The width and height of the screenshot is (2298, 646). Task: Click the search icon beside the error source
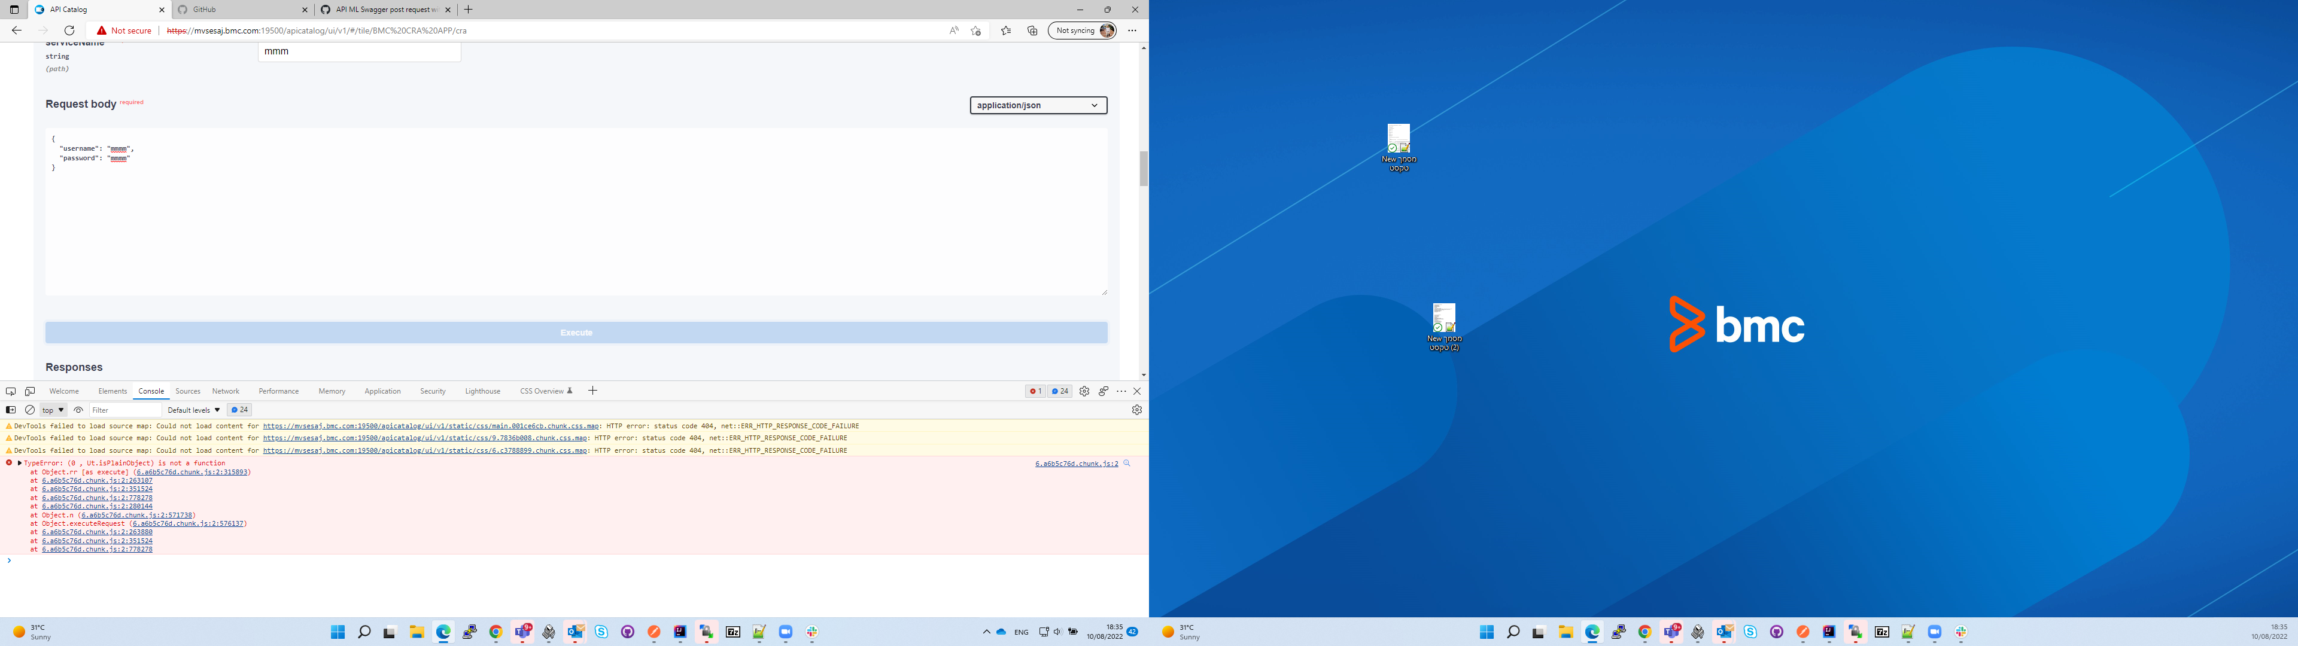click(1127, 463)
